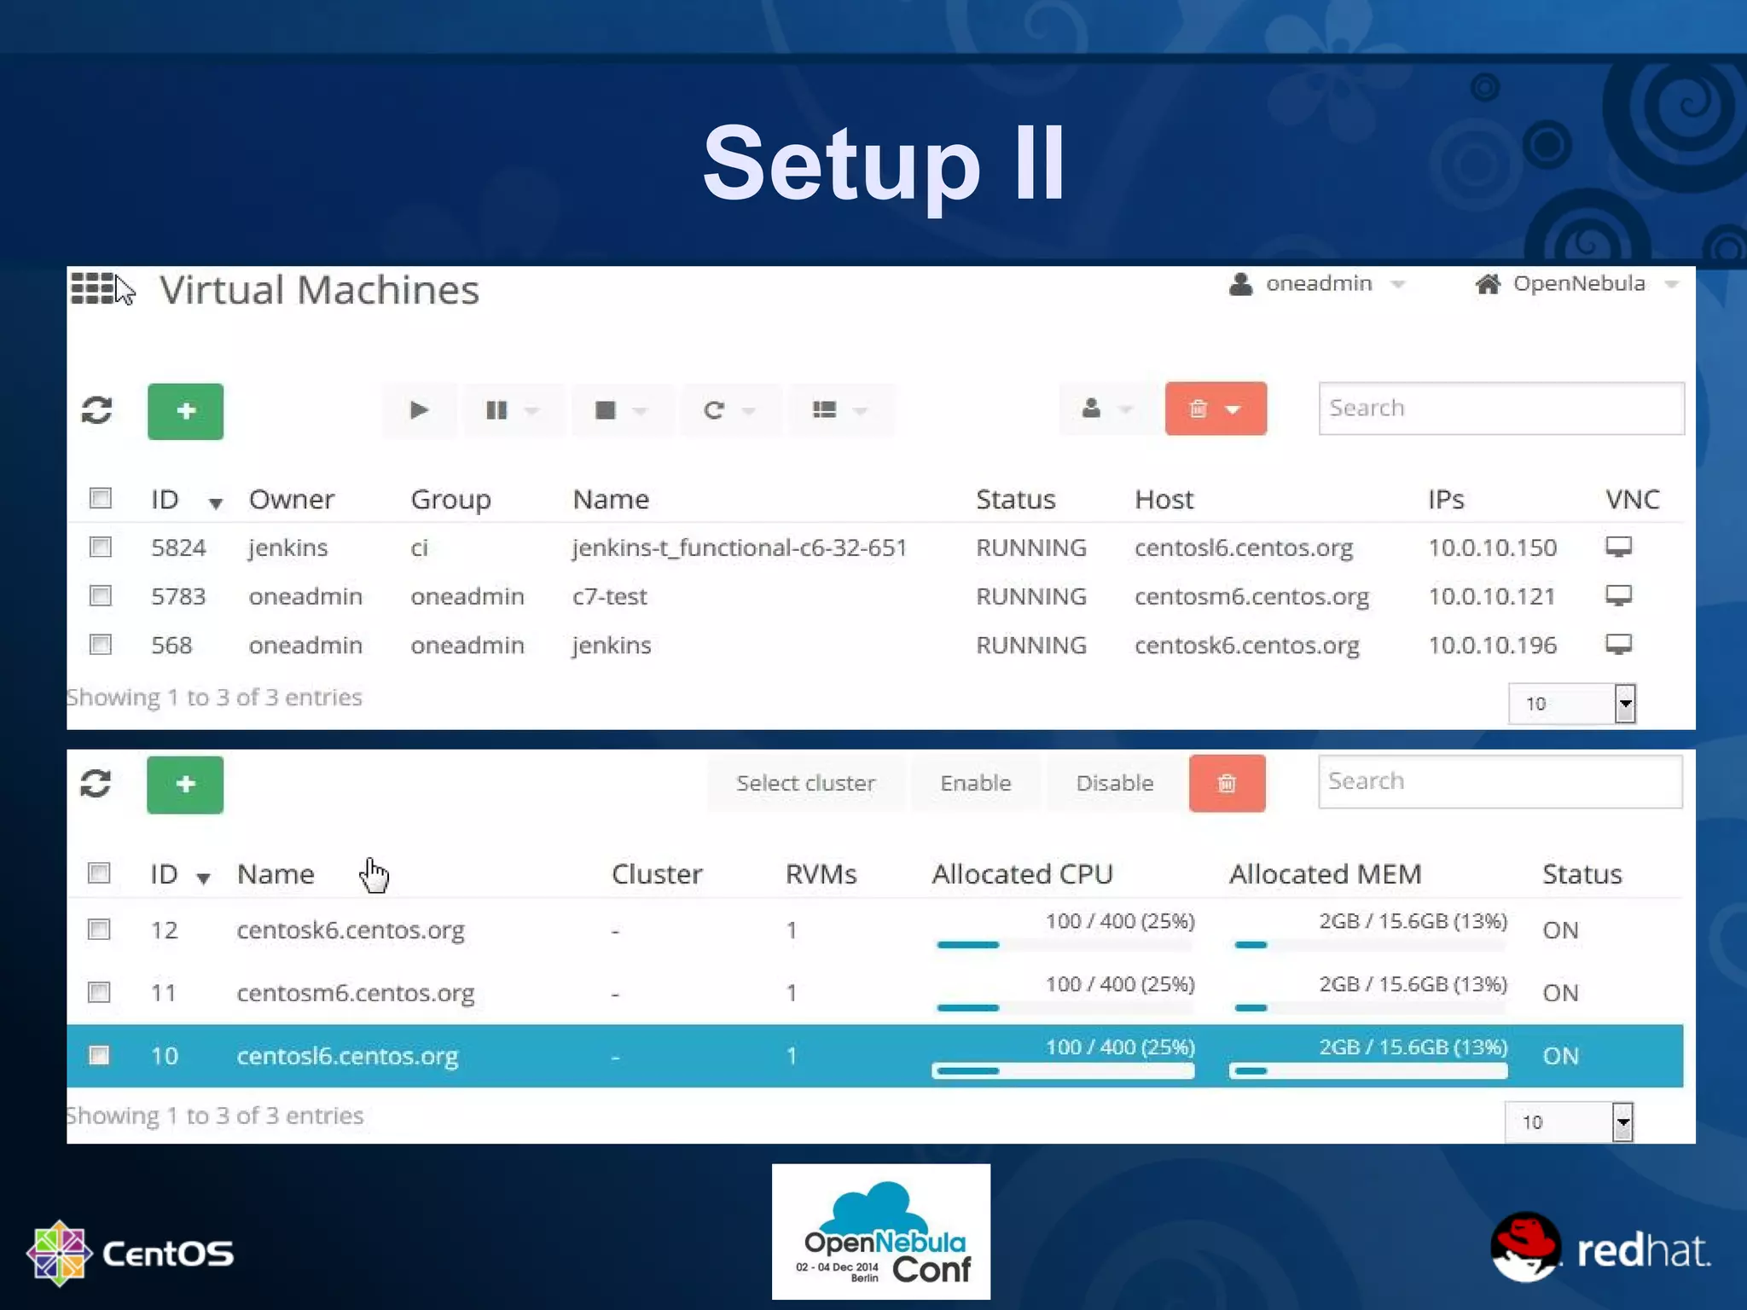Toggle select-all checkbox in VM table header
Viewport: 1747px width, 1310px height.
101,498
